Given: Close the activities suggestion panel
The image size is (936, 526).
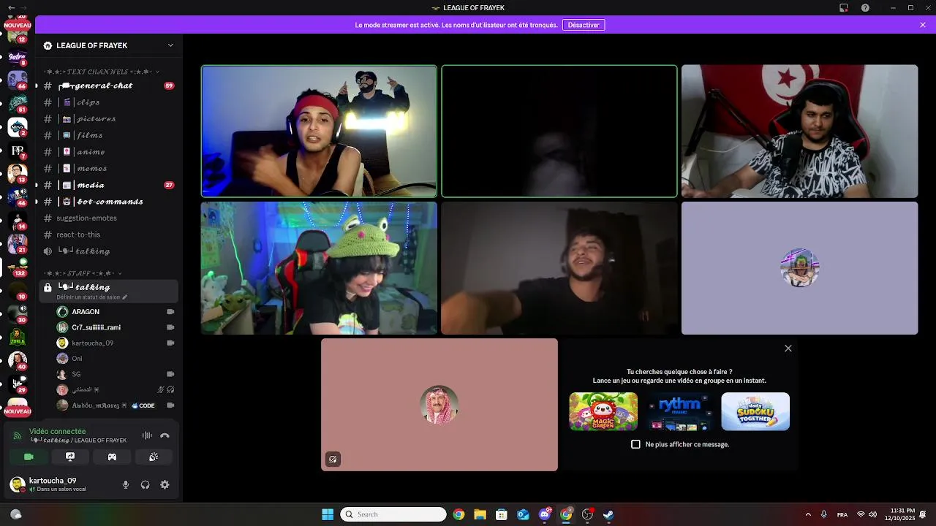Looking at the screenshot, I should click(x=788, y=348).
